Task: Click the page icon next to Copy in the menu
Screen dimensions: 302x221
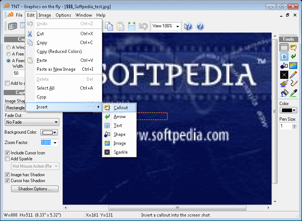Action: coord(30,43)
